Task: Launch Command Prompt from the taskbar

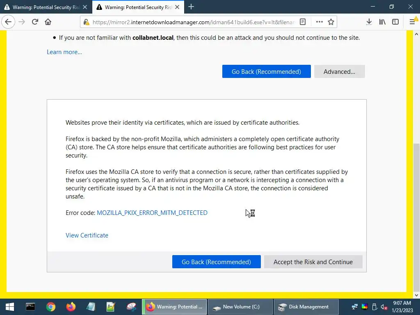Action: [x=30, y=307]
